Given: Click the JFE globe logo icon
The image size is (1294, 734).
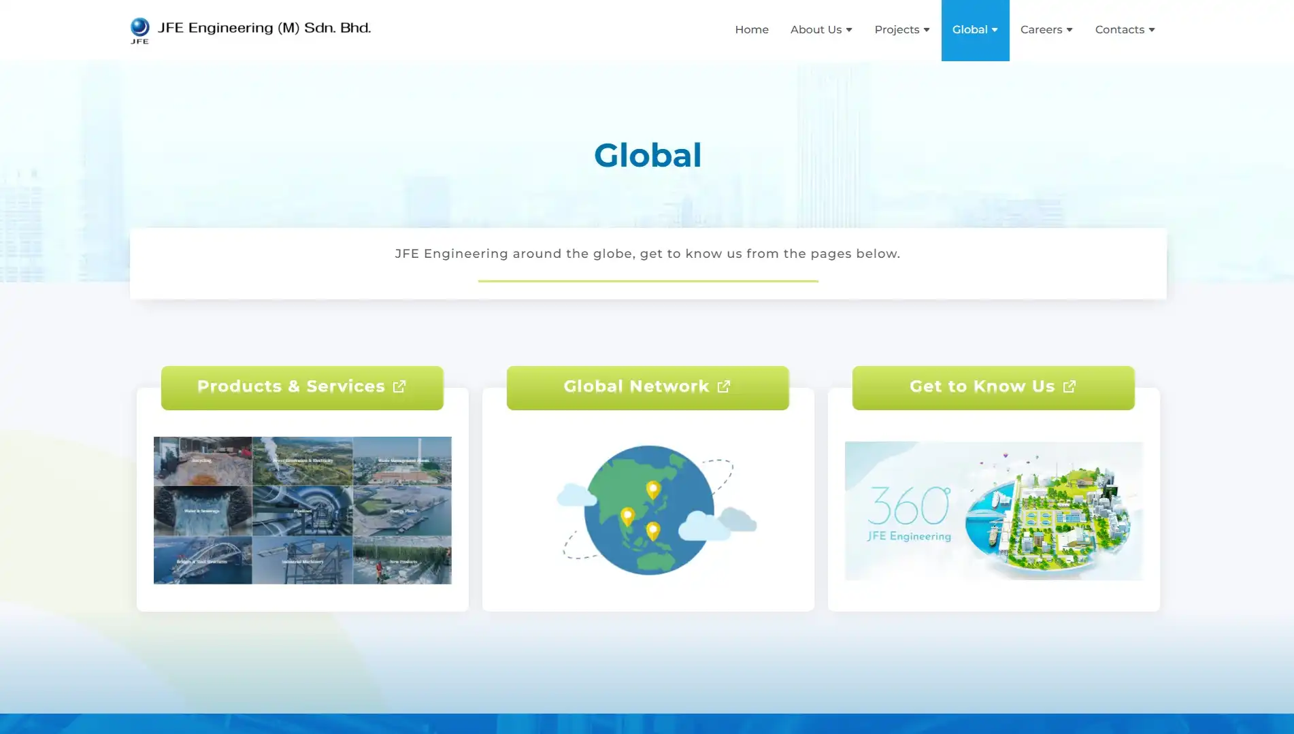Looking at the screenshot, I should pos(139,31).
